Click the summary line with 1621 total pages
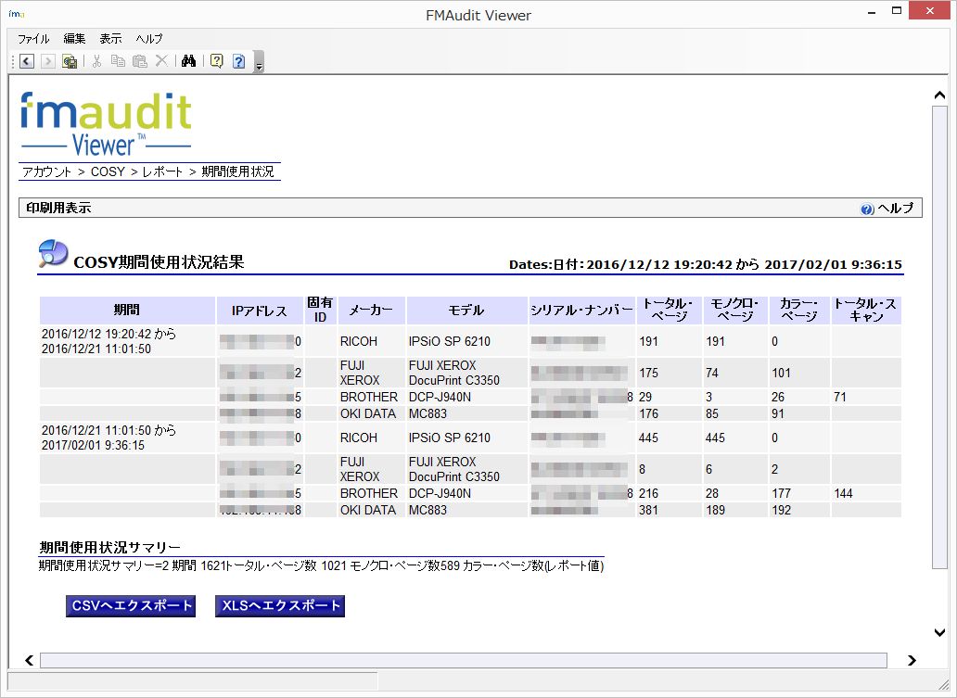Viewport: 957px width, 698px height. 321,566
